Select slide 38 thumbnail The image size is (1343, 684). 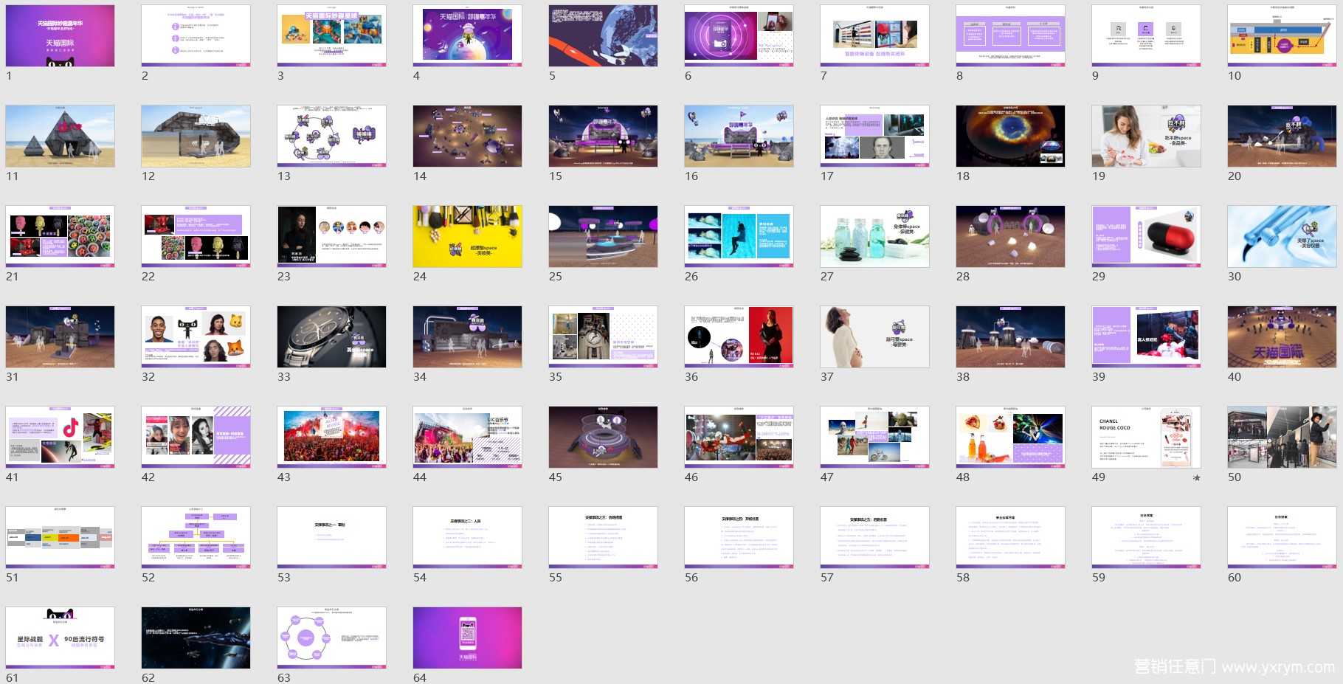pos(1010,336)
